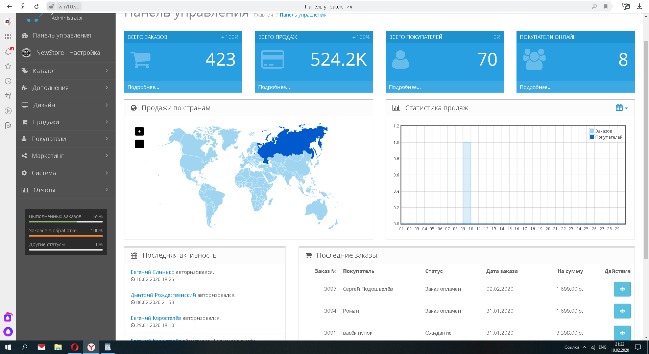This screenshot has width=649, height=354.
Task: Open Opera from the taskbar
Action: [x=75, y=347]
